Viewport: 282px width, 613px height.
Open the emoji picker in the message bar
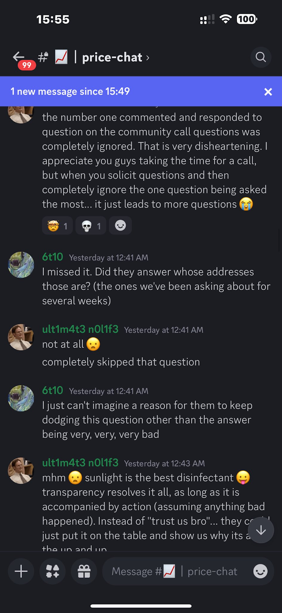tap(260, 571)
